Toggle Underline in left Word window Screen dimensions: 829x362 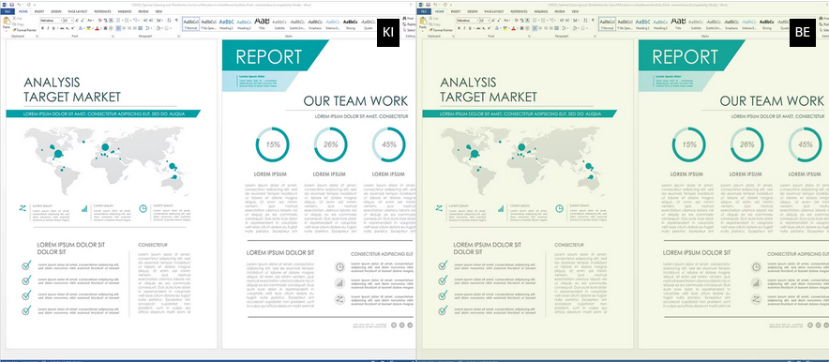[x=53, y=28]
